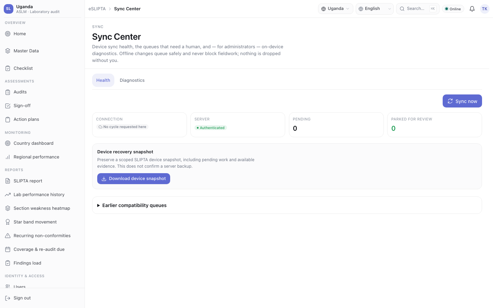Open Lab performance history report
Screen dimensions: 493x308
42,194
